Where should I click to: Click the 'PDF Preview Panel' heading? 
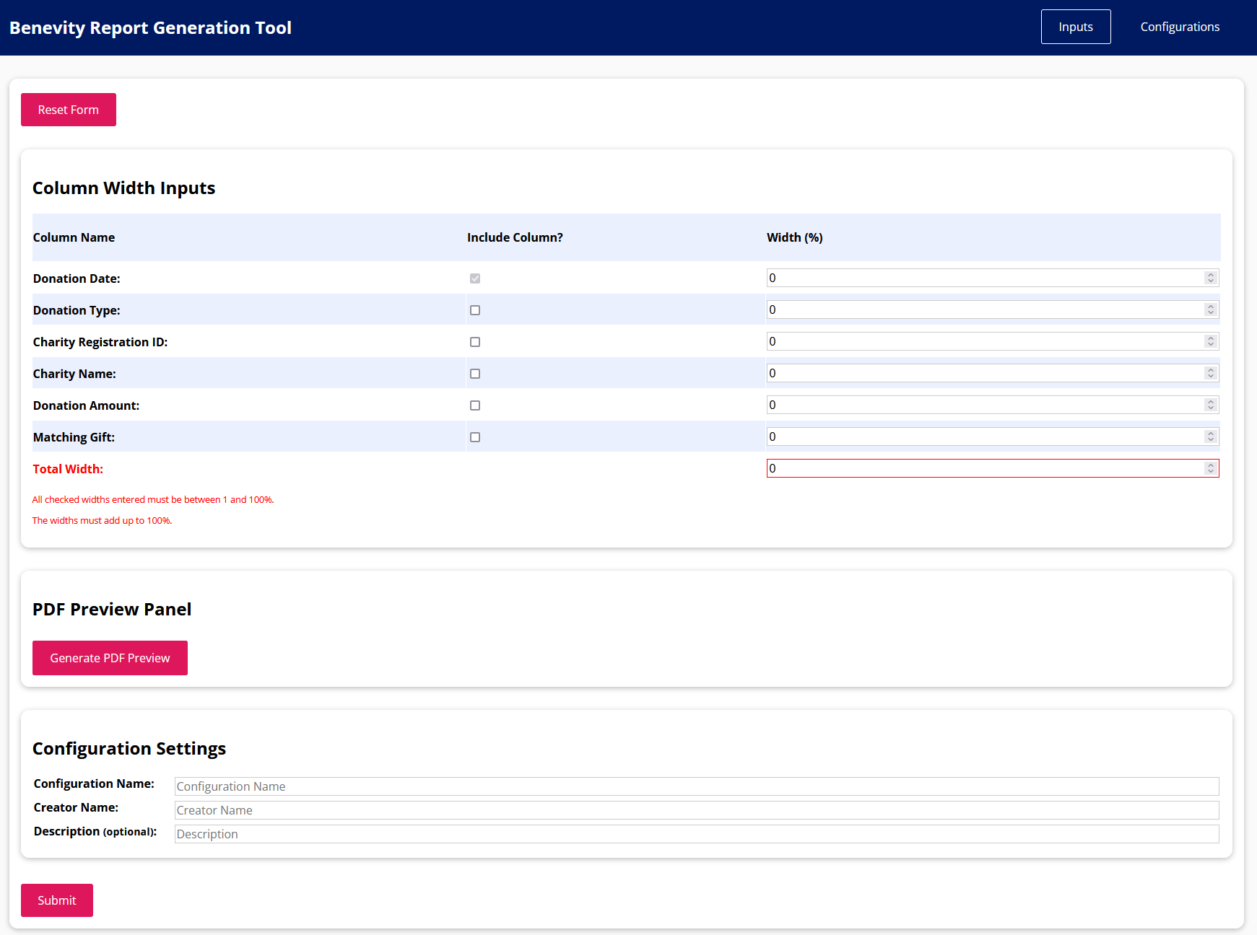coord(112,609)
